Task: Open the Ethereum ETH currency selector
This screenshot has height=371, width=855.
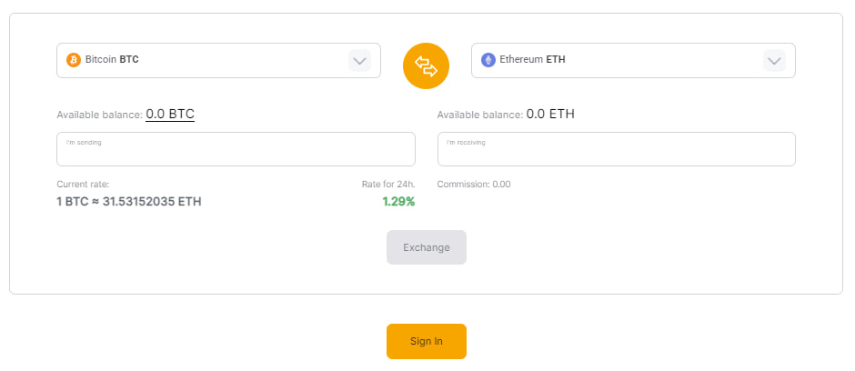Action: pos(633,61)
